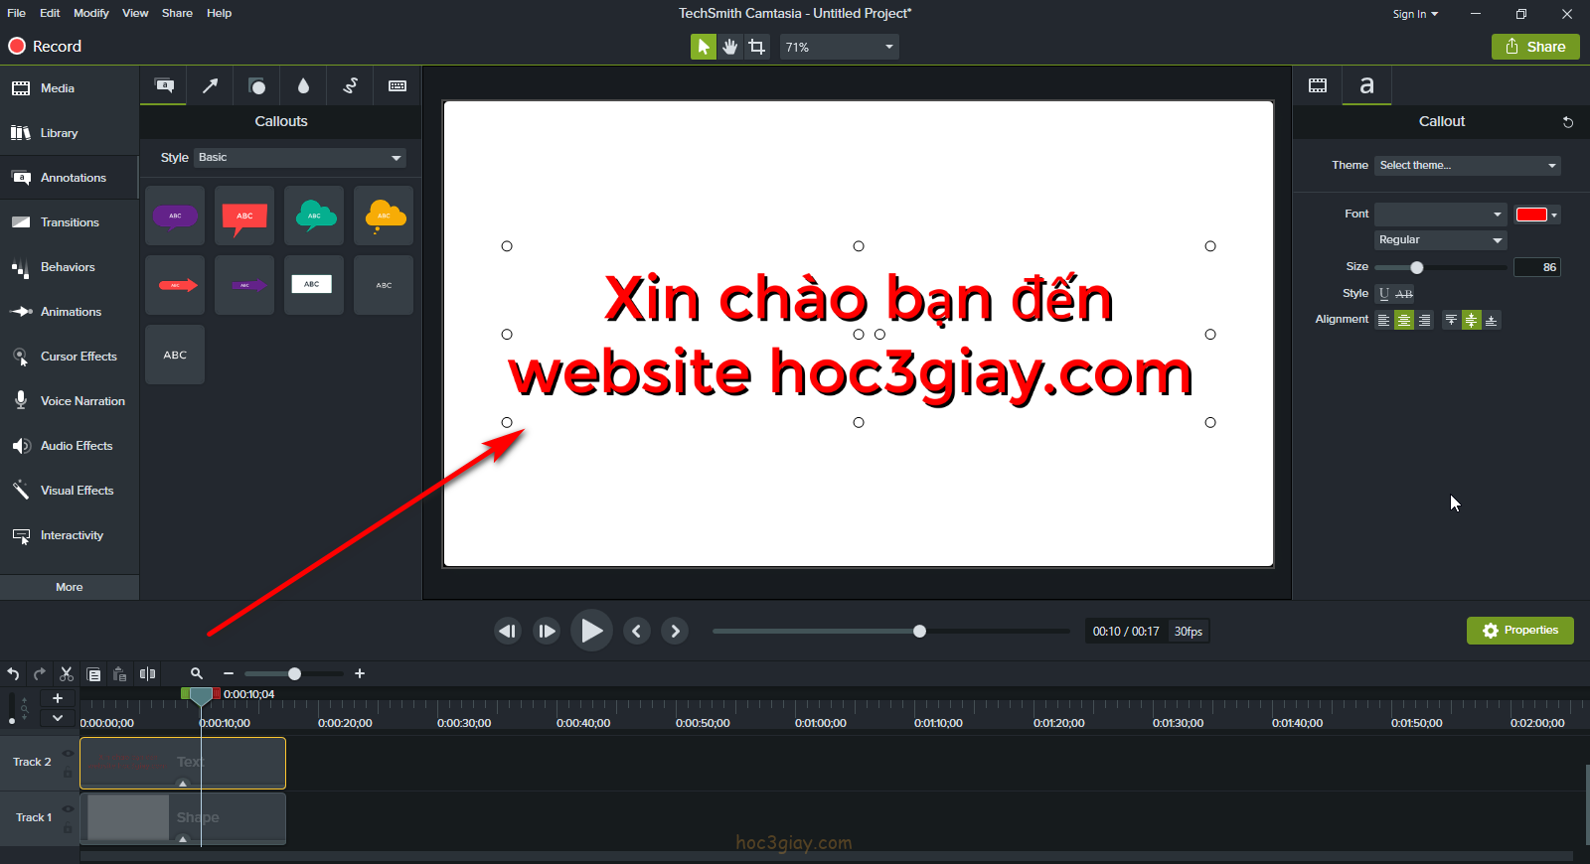Expand More tools in sidebar
Image resolution: width=1590 pixels, height=864 pixels.
70,587
